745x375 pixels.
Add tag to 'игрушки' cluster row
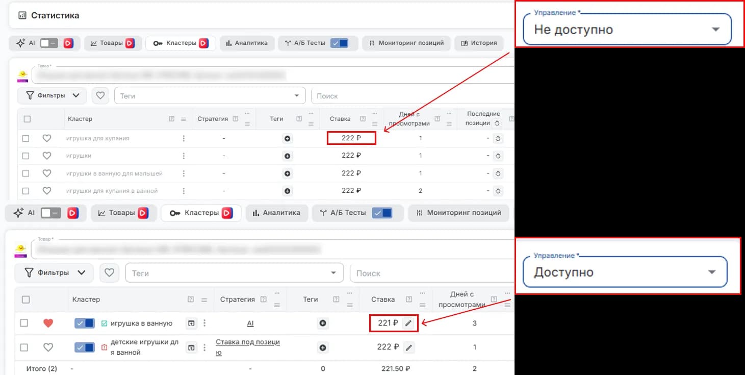click(x=287, y=156)
